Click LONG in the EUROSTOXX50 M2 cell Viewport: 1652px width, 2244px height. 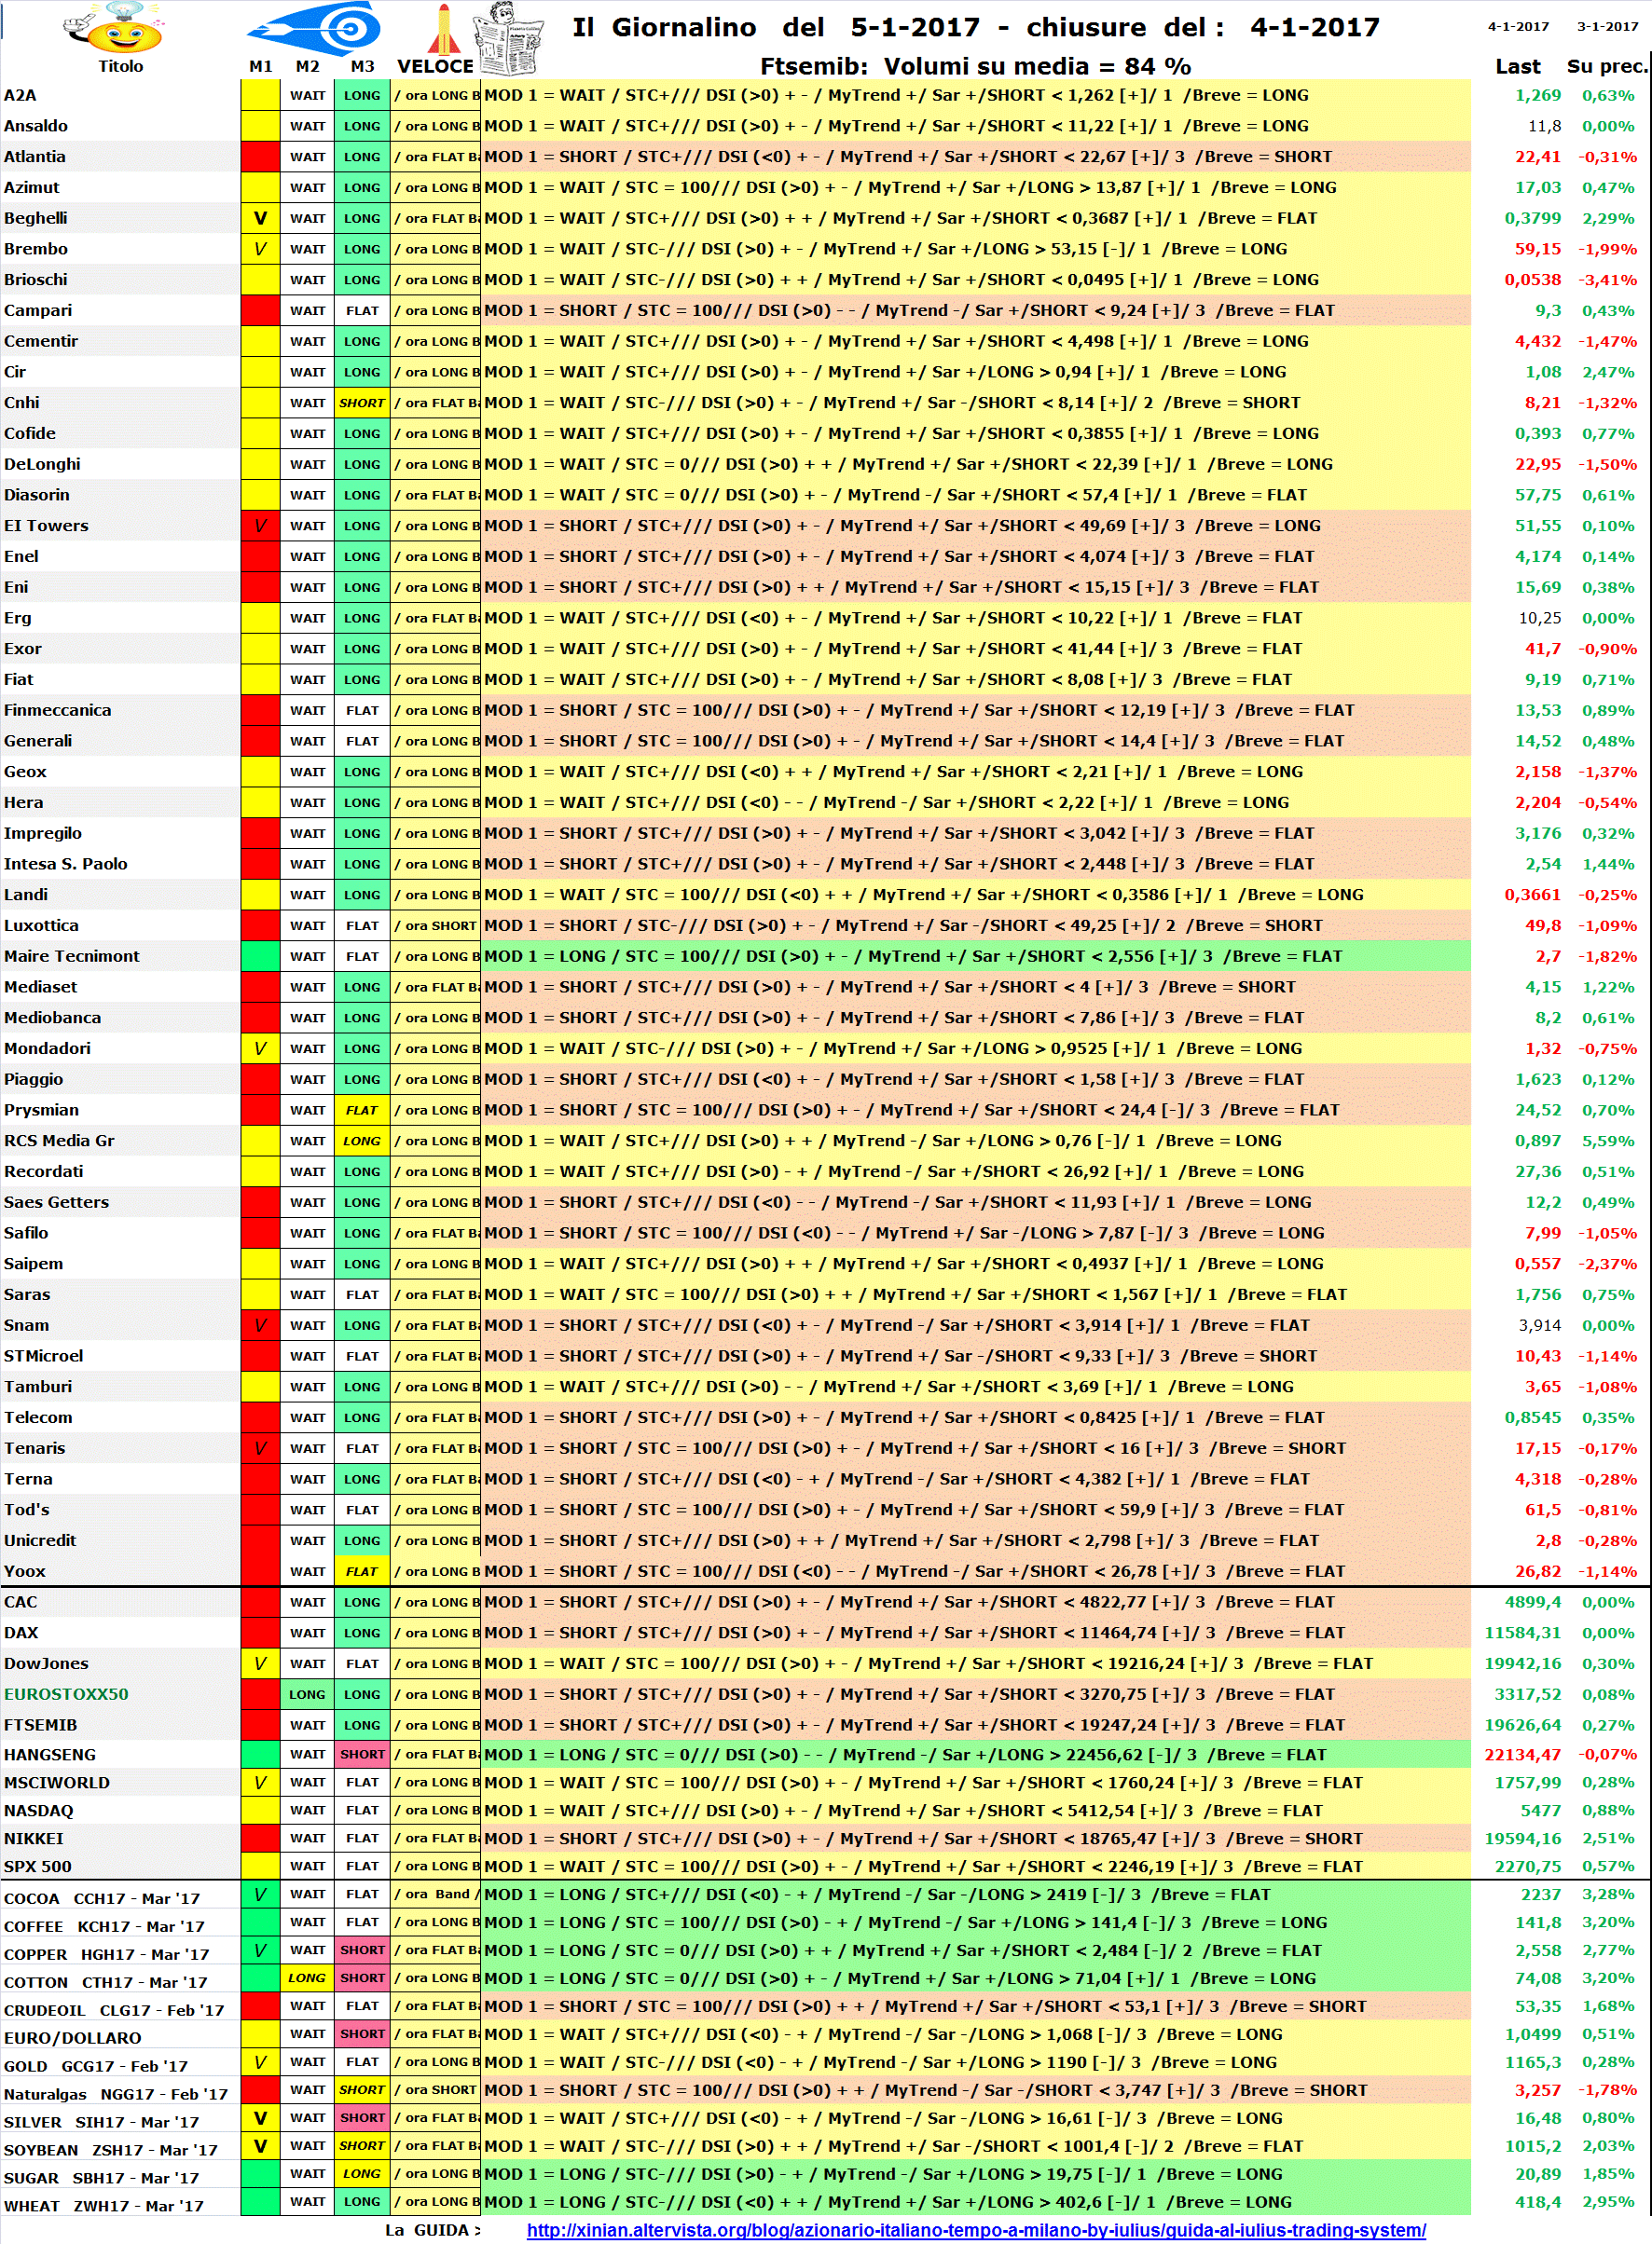(x=307, y=1694)
